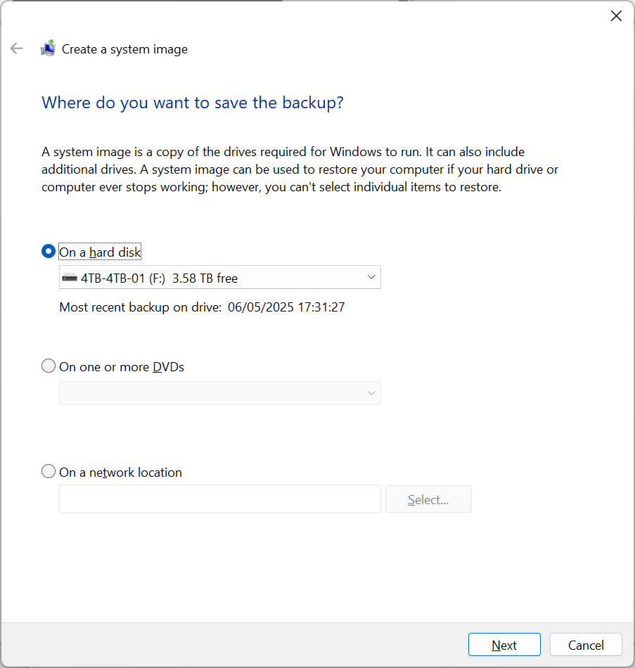Click the system image description paragraph
Viewport: 635px width, 668px height.
point(300,169)
